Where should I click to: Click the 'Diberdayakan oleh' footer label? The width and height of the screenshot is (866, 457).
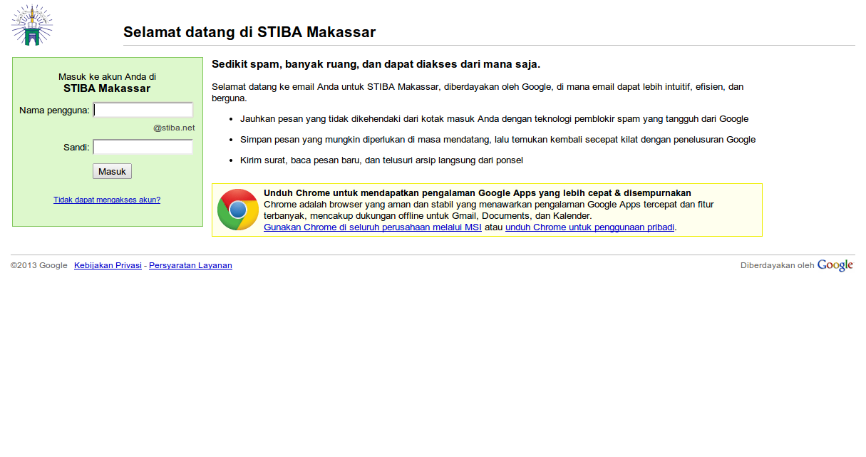777,265
